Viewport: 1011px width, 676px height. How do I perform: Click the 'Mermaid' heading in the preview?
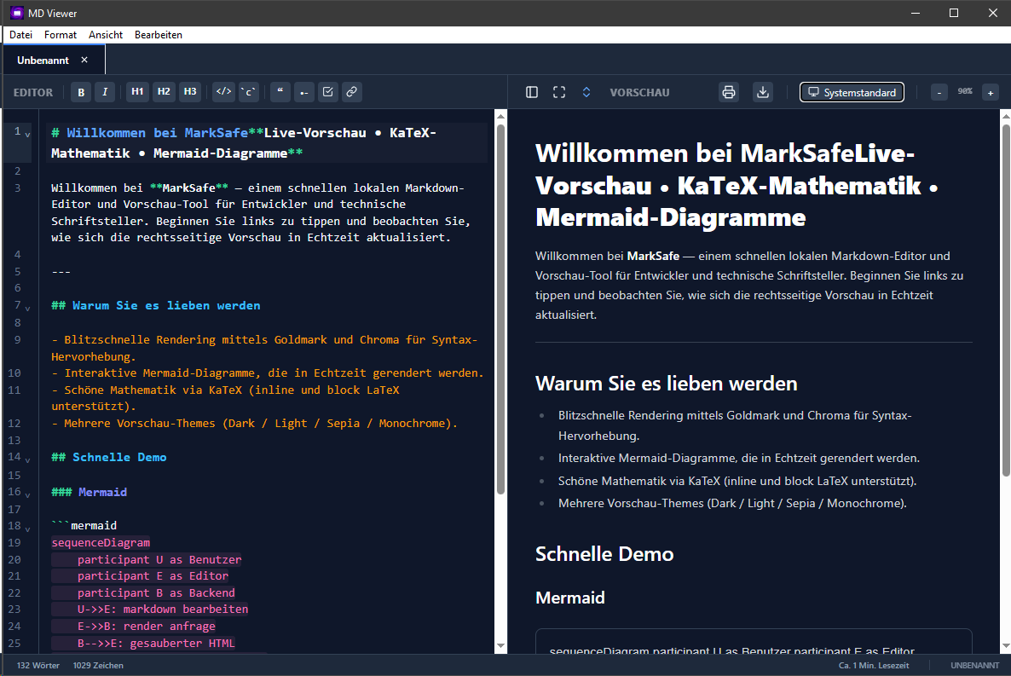click(x=570, y=598)
